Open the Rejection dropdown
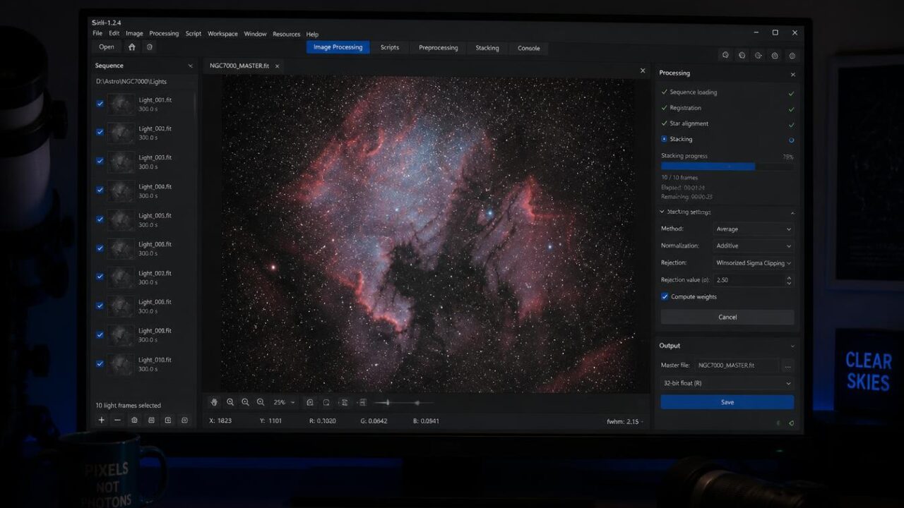Viewport: 904px width, 508px height. click(754, 263)
